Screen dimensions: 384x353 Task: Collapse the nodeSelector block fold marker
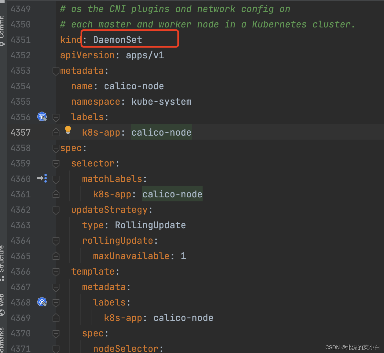click(x=56, y=349)
